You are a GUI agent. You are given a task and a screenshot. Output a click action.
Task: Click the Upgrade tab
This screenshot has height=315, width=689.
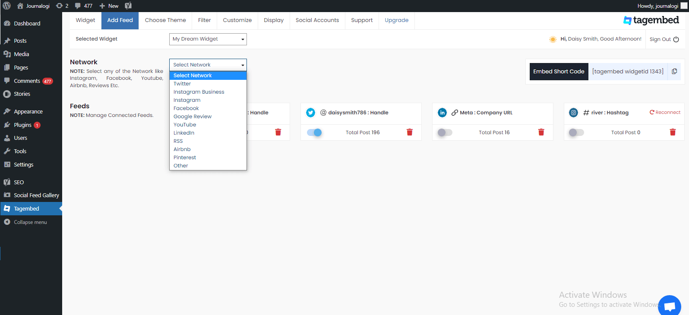click(x=397, y=20)
